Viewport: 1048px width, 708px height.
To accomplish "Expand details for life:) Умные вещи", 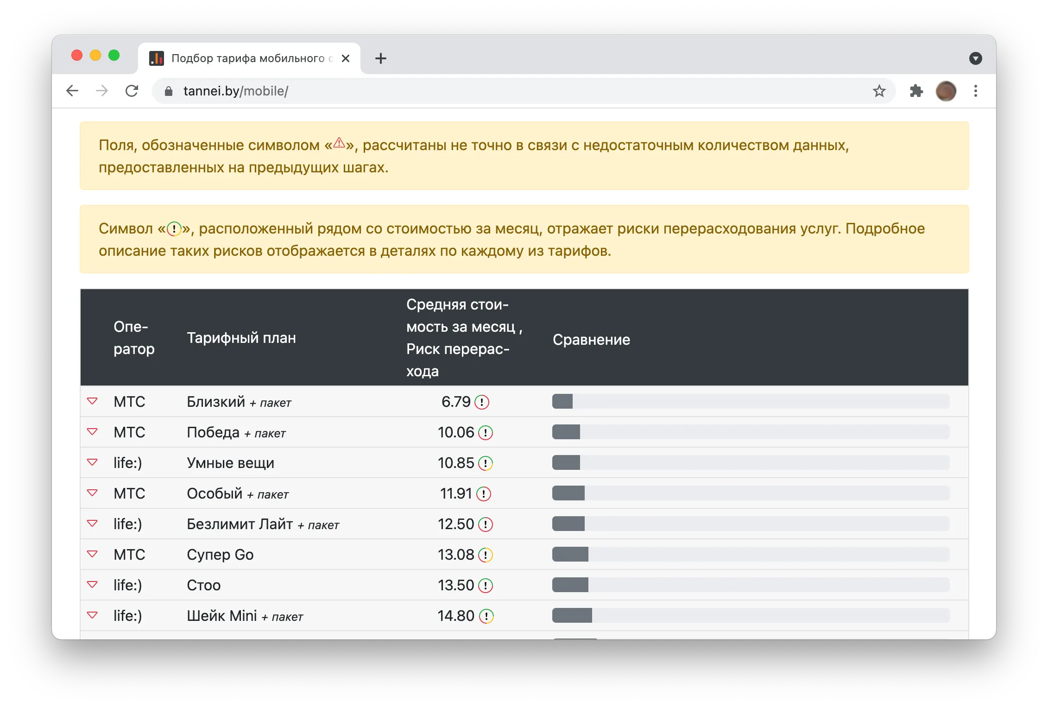I will click(x=92, y=462).
